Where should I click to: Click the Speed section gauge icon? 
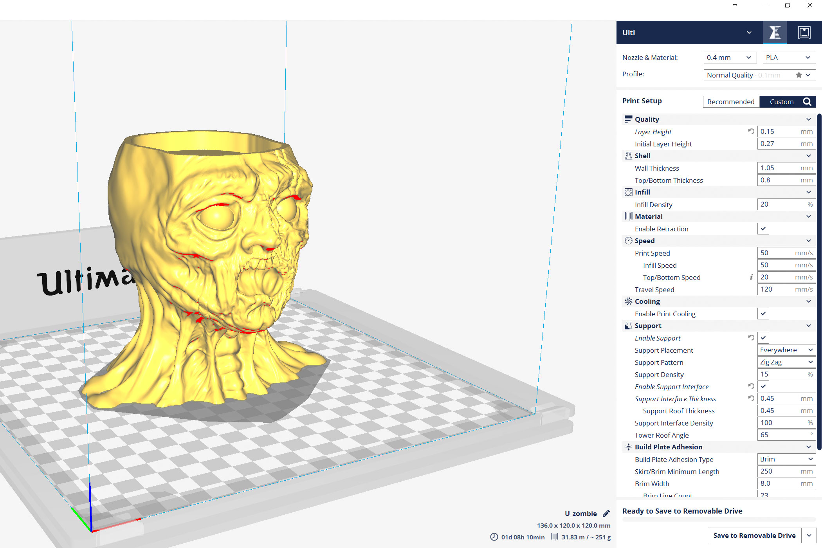[629, 240]
